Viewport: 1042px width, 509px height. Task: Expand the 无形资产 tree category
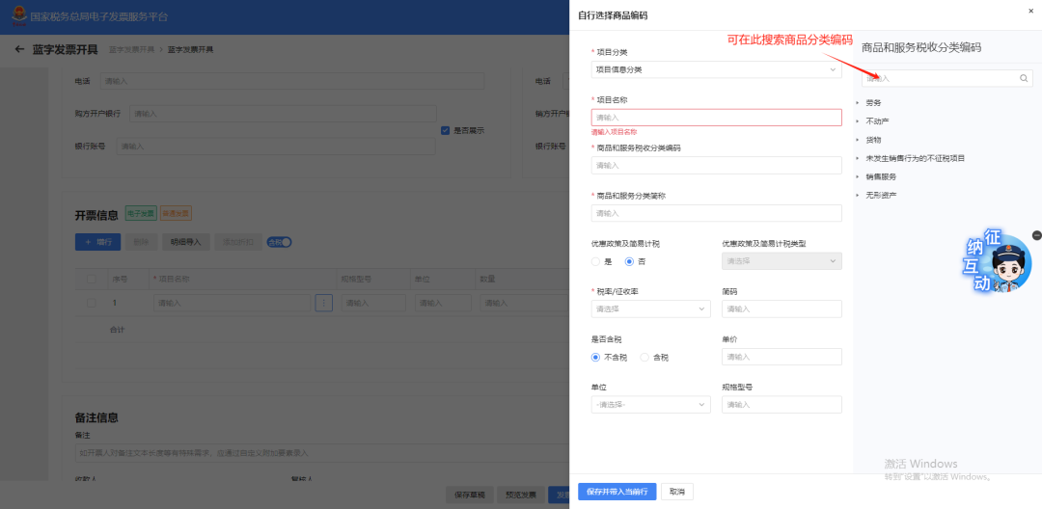tap(857, 196)
